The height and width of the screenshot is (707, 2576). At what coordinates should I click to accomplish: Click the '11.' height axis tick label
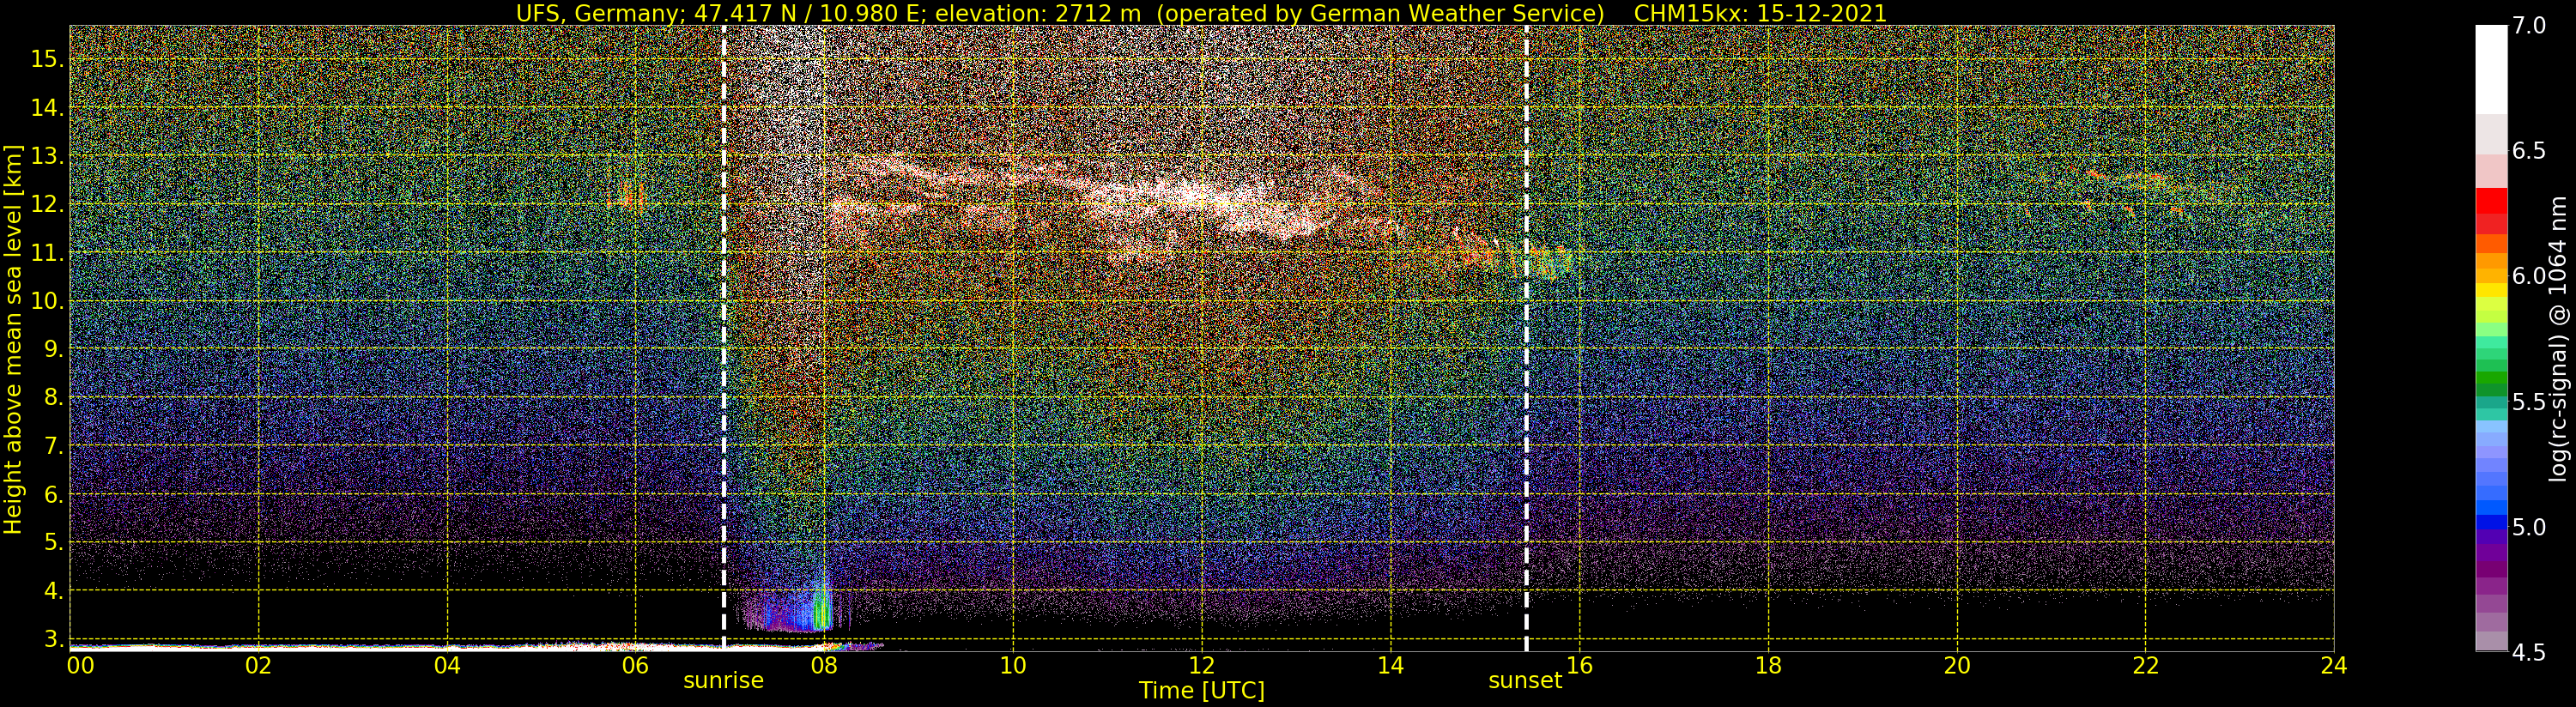pos(47,253)
